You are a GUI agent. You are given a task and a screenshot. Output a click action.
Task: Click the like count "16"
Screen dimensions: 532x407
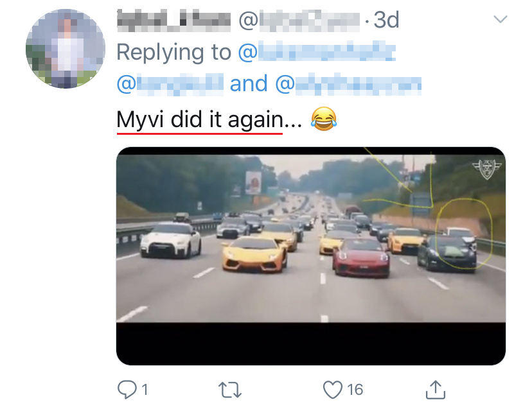(355, 388)
